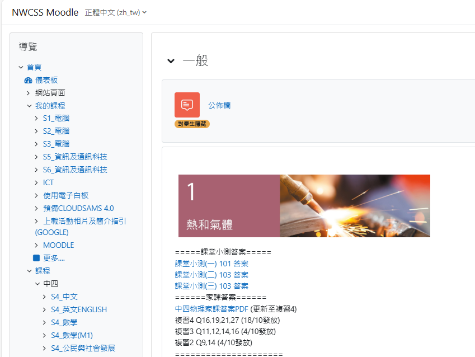Select the MOODLE course item
This screenshot has height=357, width=475.
click(x=58, y=245)
